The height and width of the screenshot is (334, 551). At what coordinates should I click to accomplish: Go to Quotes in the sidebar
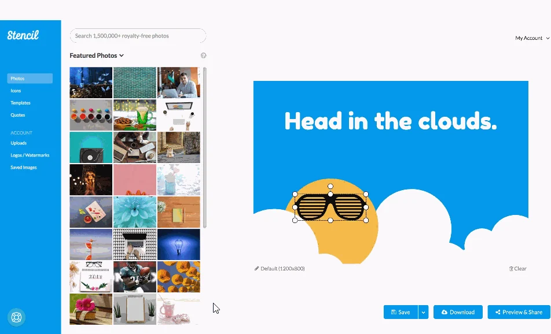pos(17,115)
